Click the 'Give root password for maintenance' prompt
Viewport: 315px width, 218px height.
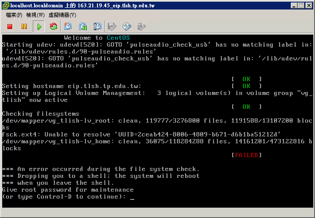click(x=68, y=190)
